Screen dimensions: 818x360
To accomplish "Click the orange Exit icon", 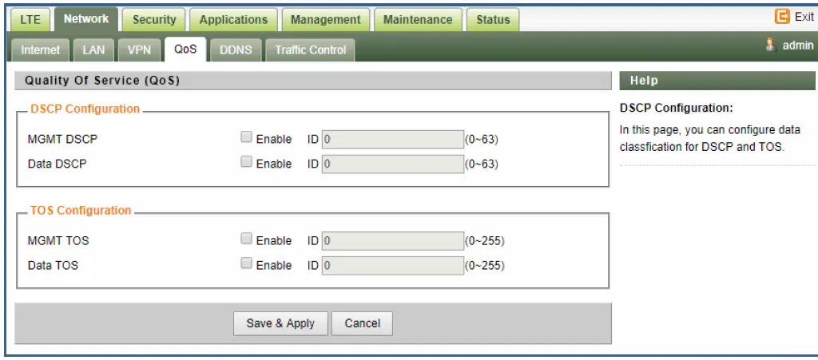I will coord(782,17).
